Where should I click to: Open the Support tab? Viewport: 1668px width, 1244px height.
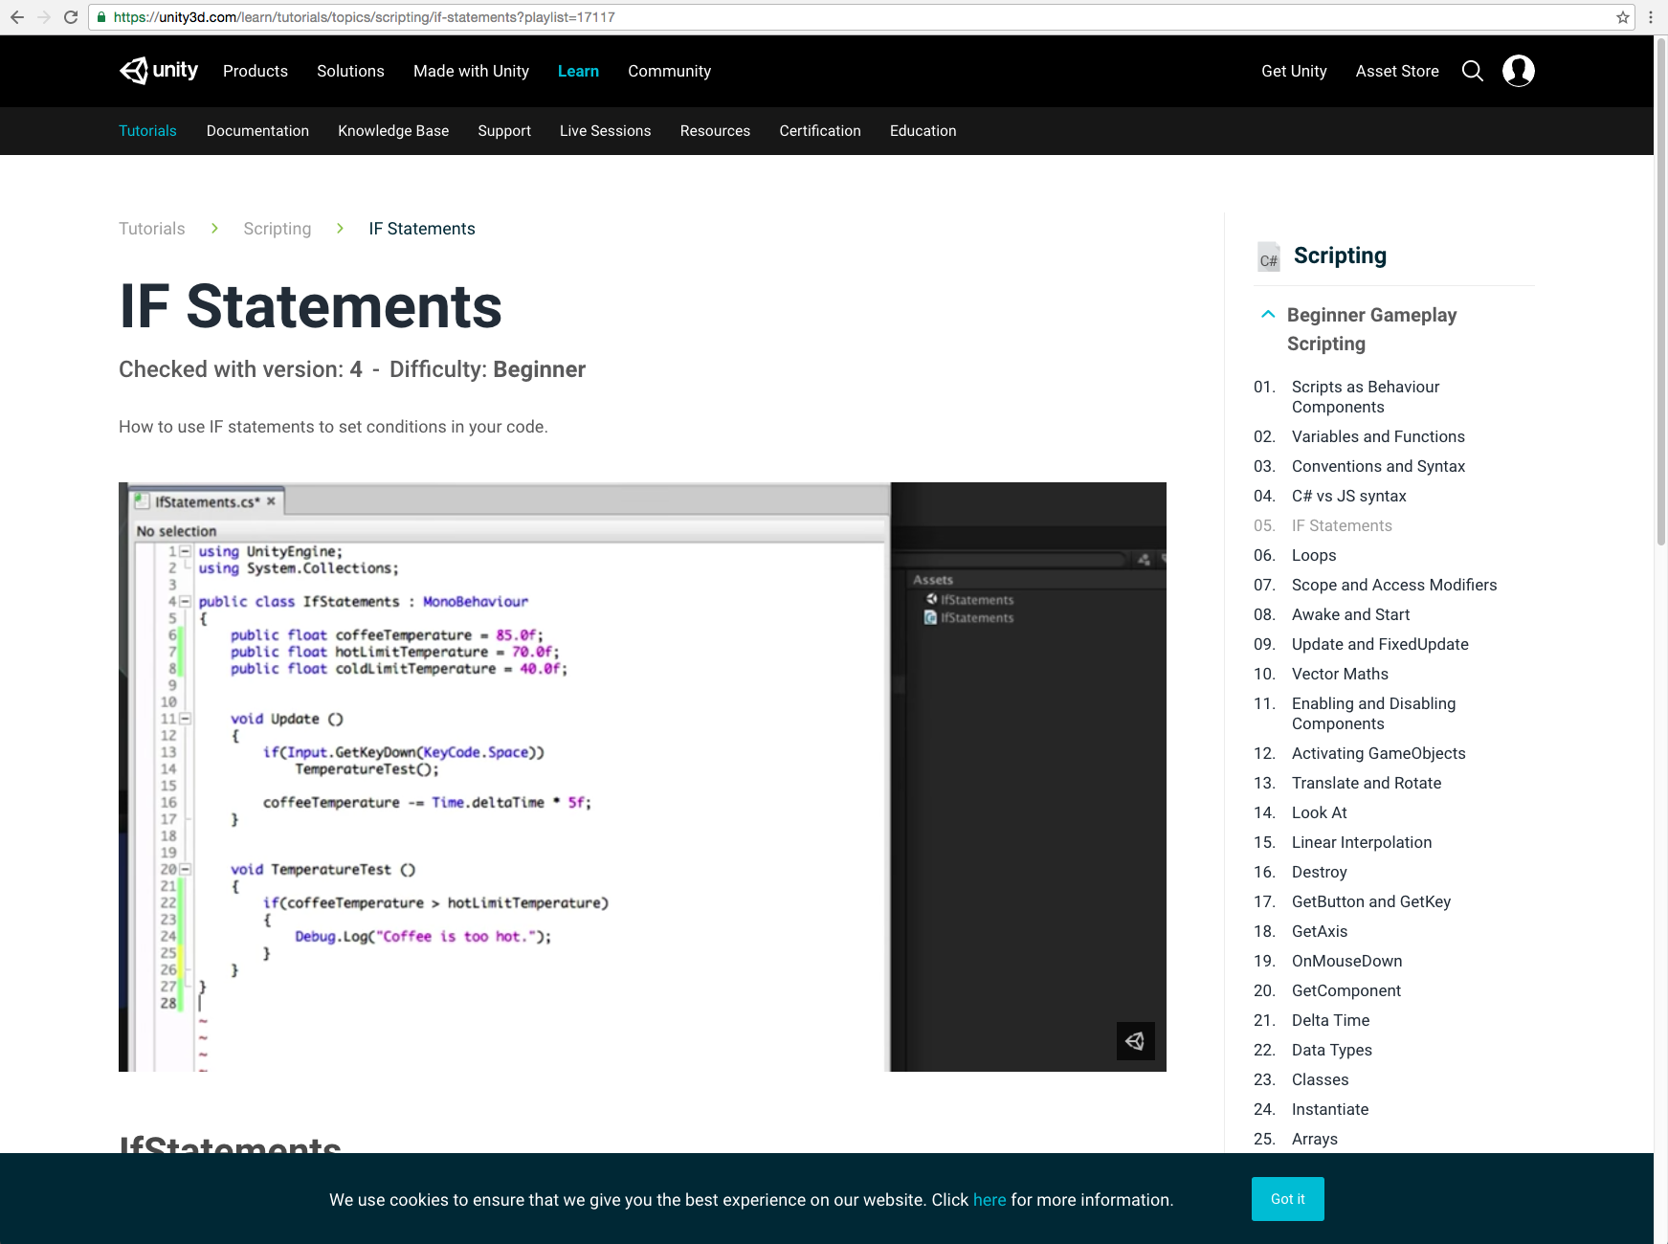click(x=504, y=131)
